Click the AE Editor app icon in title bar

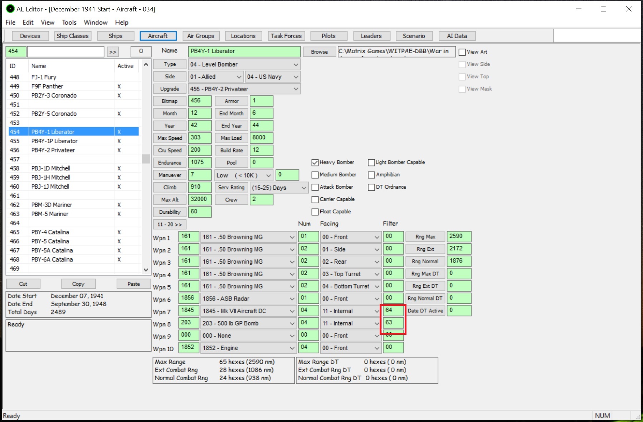[10, 9]
